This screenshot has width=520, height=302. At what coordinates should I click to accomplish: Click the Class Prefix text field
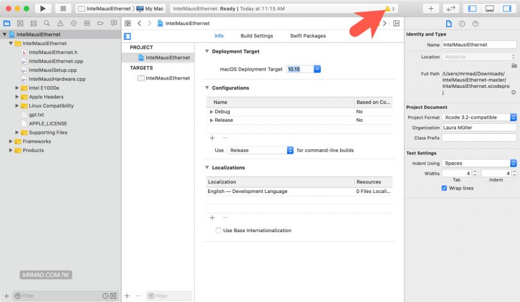coord(479,138)
